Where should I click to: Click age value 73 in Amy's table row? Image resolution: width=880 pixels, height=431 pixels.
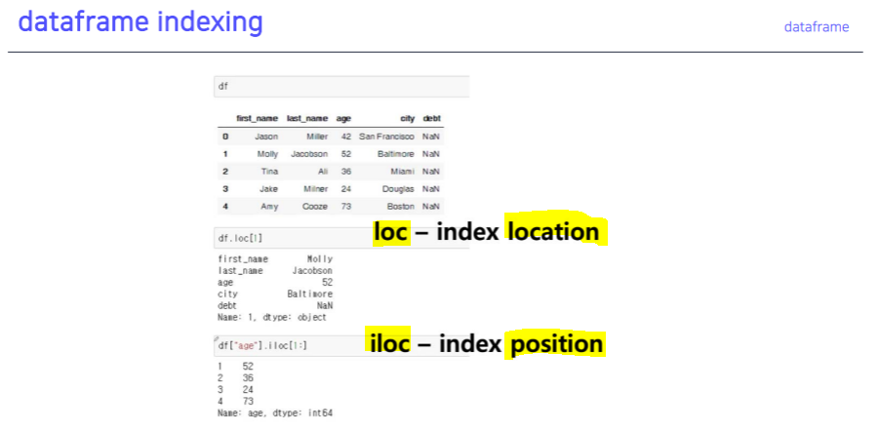(x=346, y=207)
